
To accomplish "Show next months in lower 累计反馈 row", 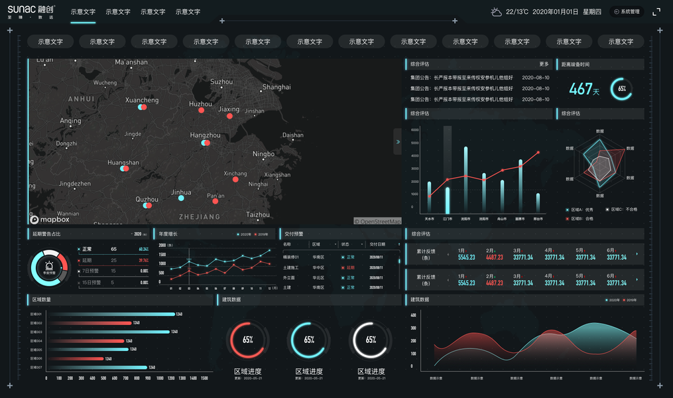I will point(637,279).
